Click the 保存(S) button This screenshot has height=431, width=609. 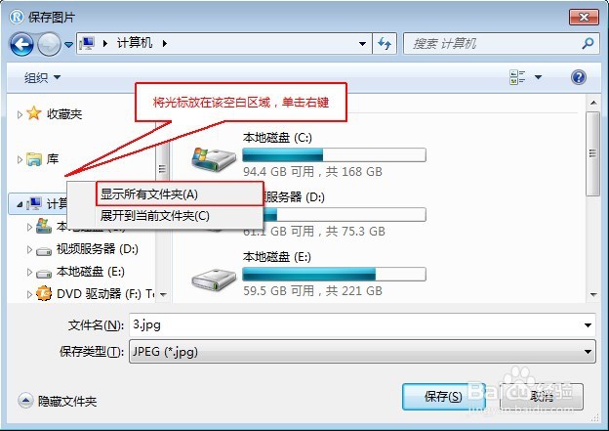pyautogui.click(x=443, y=397)
